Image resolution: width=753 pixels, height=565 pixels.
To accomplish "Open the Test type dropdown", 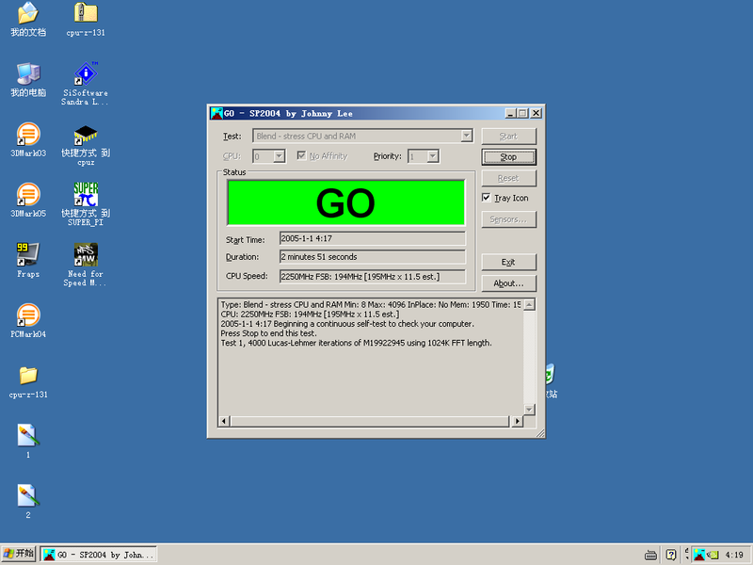I will (466, 136).
